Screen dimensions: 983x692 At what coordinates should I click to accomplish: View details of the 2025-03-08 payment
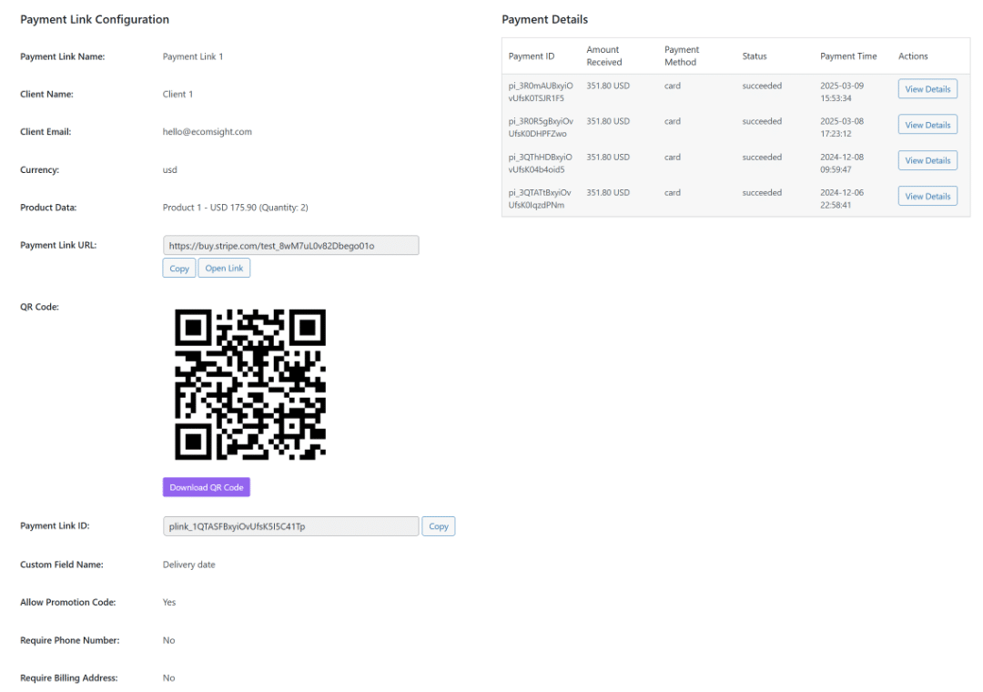click(927, 125)
